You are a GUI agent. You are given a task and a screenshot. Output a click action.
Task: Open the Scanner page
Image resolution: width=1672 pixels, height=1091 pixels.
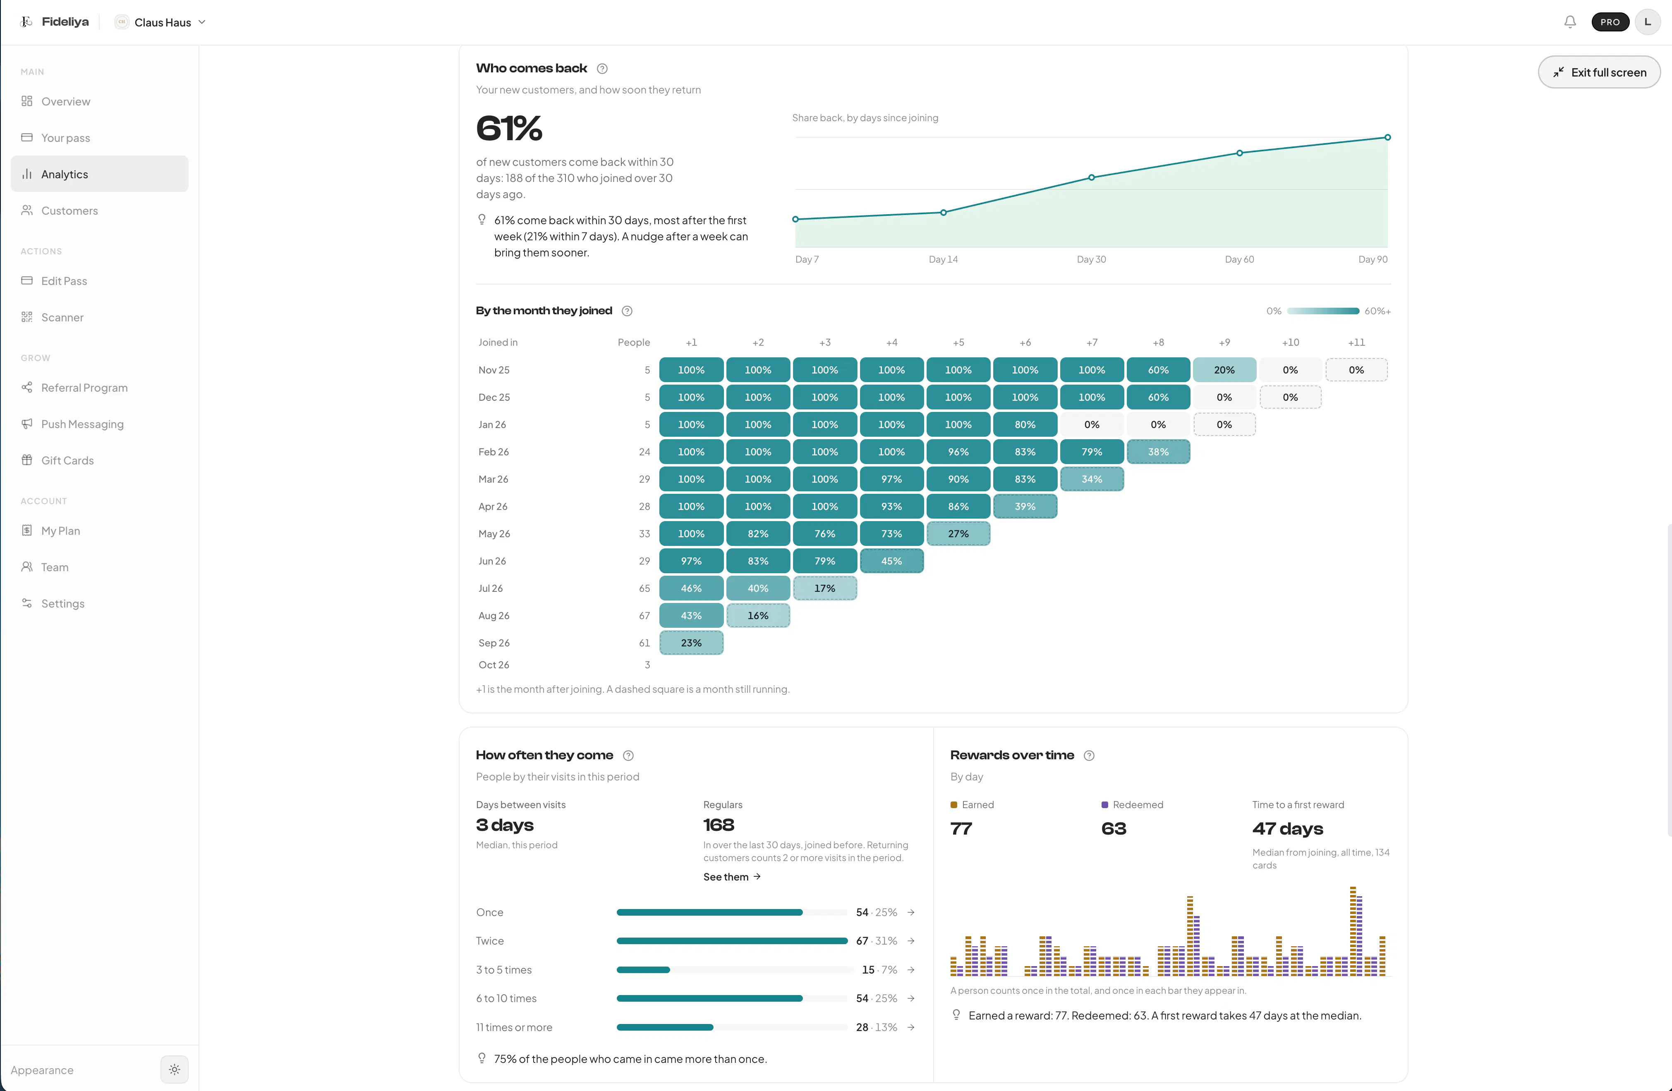tap(100, 318)
